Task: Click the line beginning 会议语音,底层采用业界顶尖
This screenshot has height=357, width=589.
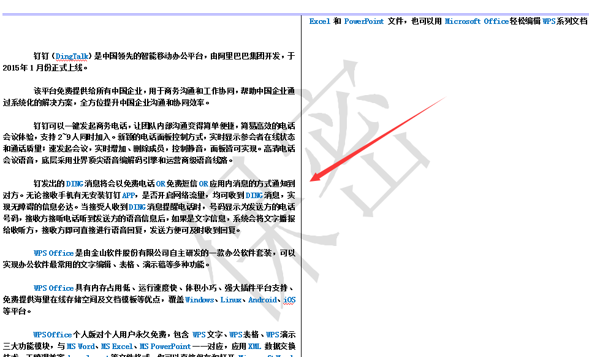Action: (118, 161)
